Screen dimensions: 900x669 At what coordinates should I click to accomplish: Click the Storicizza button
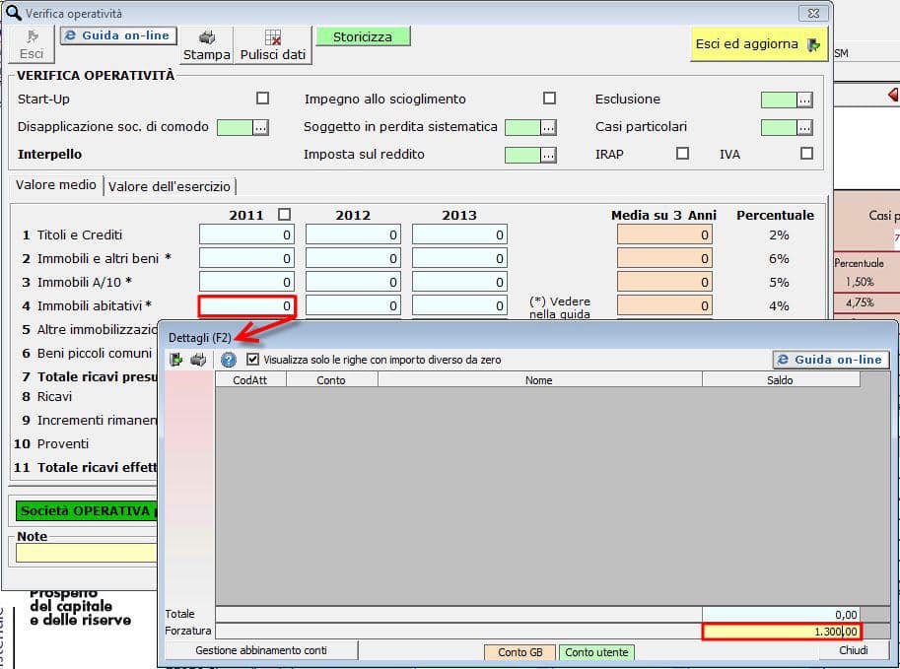coord(362,36)
